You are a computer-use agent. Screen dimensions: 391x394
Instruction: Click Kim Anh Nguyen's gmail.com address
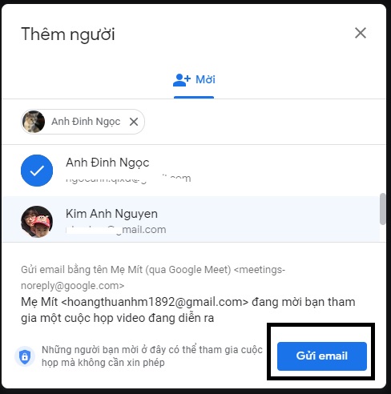(116, 230)
